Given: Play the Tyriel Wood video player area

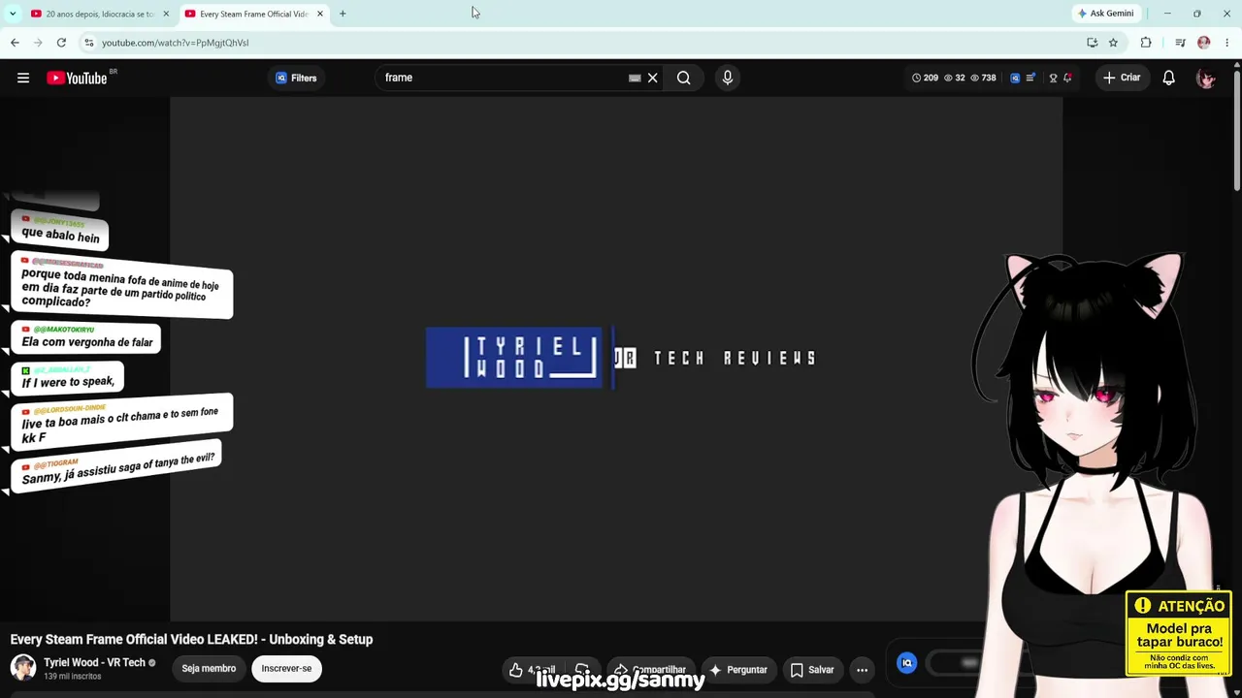Looking at the screenshot, I should point(616,358).
